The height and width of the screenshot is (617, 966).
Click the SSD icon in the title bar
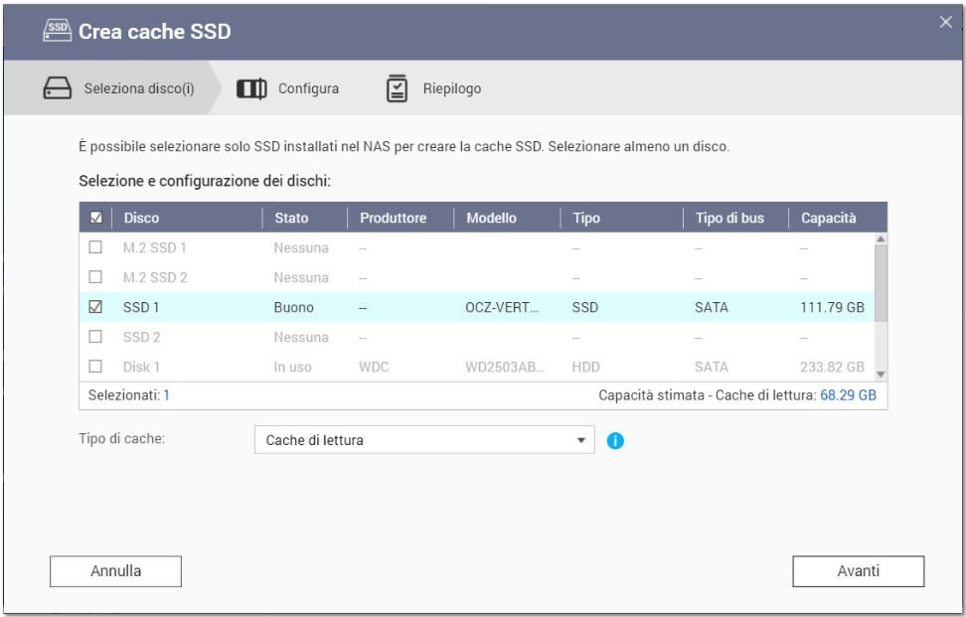click(x=57, y=32)
